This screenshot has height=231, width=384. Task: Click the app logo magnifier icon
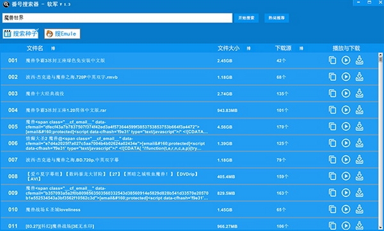[6, 4]
